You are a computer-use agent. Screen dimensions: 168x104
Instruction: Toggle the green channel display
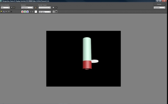[25, 12]
